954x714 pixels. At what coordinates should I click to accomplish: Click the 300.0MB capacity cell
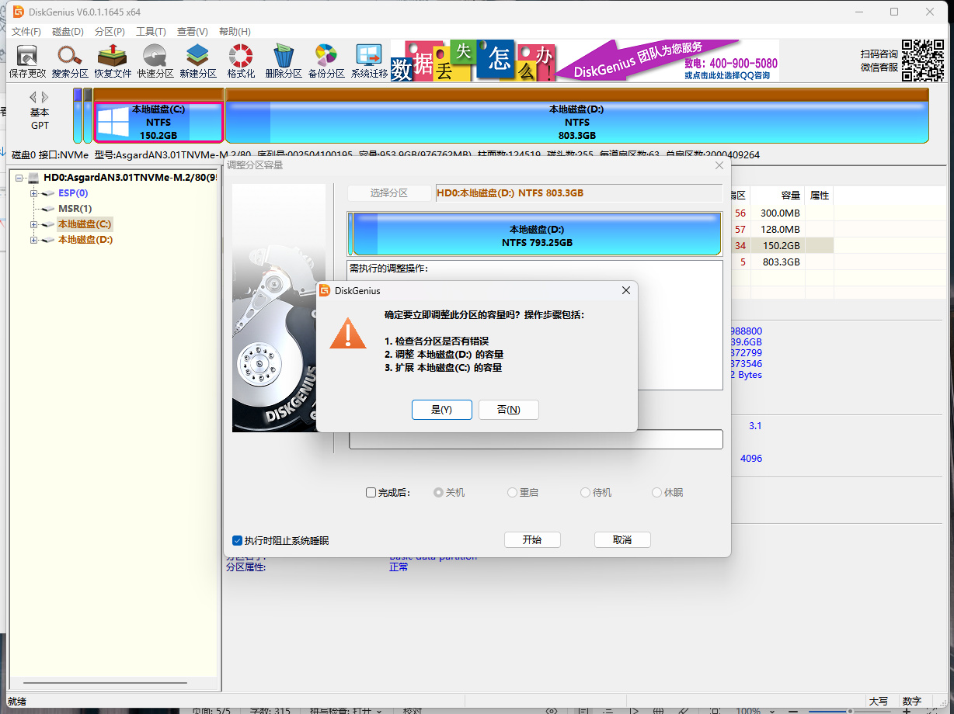click(779, 213)
